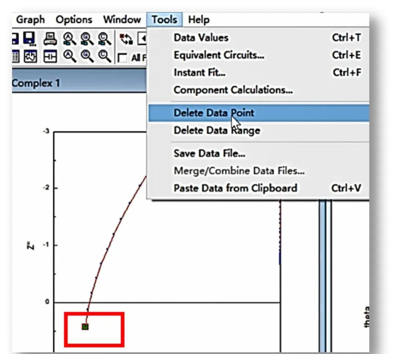Select the highlighted green data point on the plot
Screen dimensions: 396x354
point(85,326)
